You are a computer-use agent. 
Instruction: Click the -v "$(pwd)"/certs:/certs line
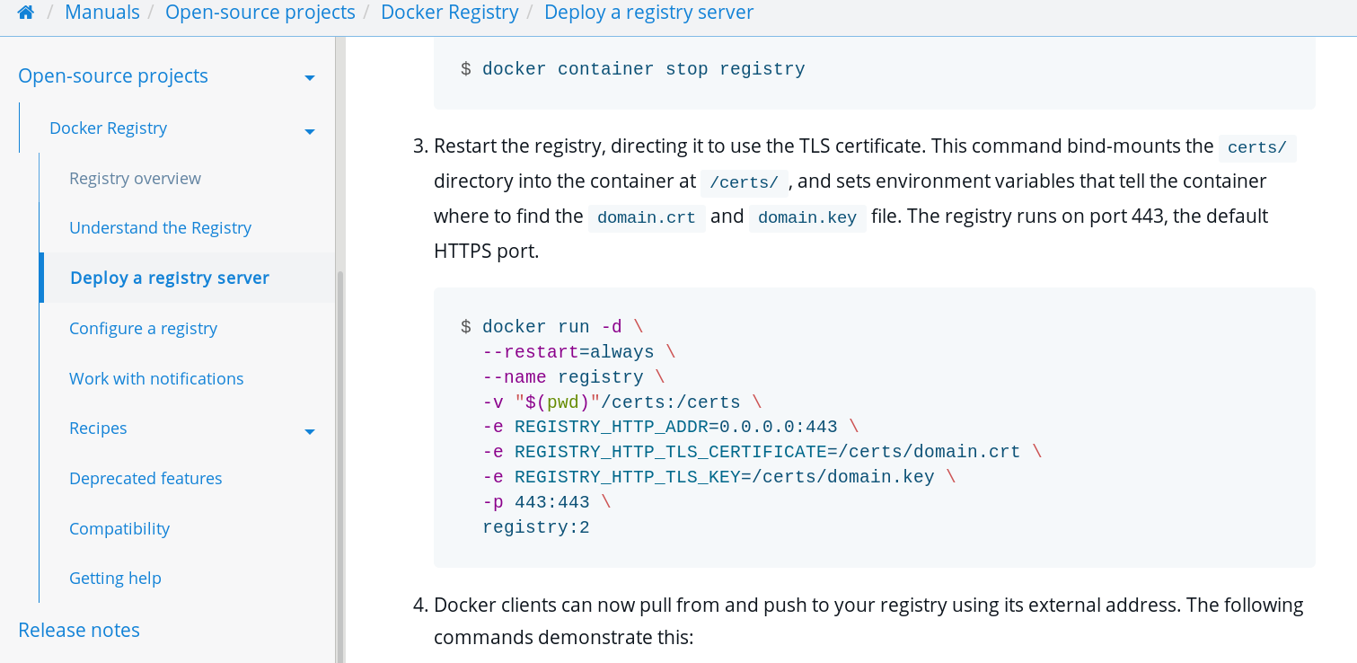coord(621,402)
